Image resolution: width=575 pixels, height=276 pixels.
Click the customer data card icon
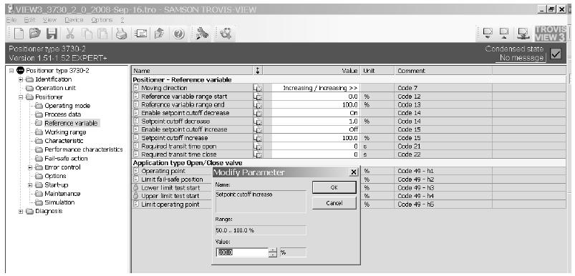tap(140, 34)
